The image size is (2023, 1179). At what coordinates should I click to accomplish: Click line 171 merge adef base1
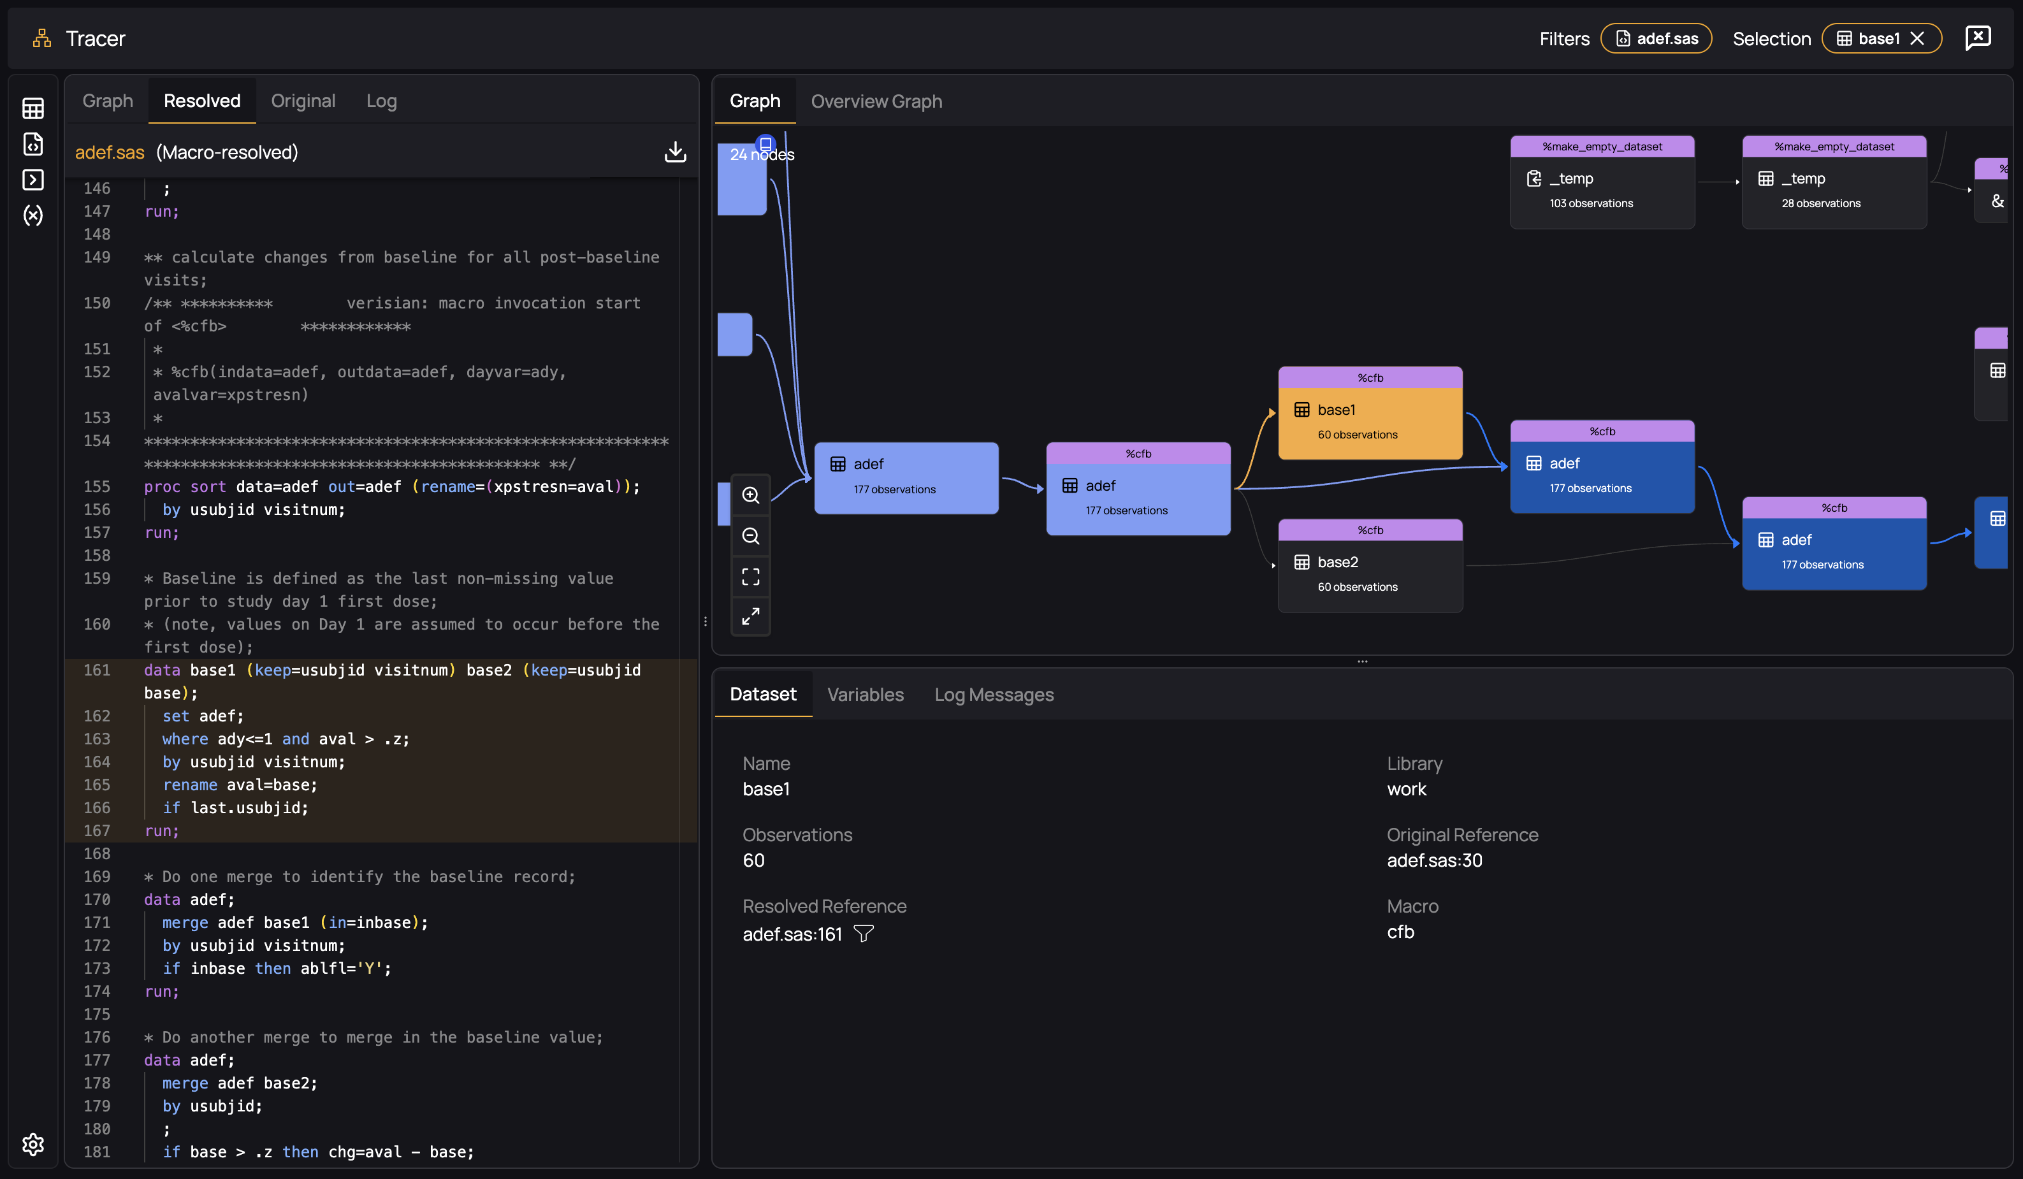coord(296,922)
